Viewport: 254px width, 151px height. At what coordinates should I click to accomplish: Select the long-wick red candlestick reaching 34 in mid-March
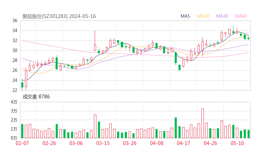[95, 40]
